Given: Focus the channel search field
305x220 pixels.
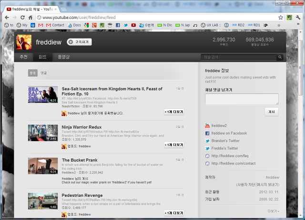Looking at the screenshot, I should 239,57.
